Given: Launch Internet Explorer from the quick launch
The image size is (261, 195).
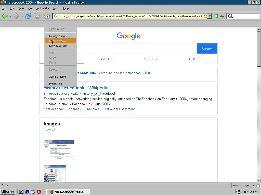Looking at the screenshot, I should pos(28,192).
